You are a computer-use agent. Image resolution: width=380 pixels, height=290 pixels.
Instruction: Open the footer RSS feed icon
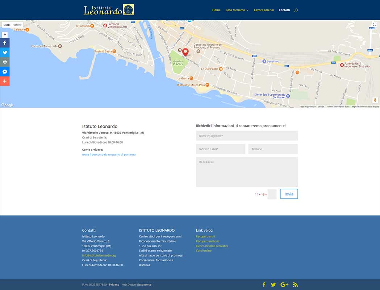pos(295,285)
